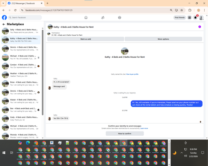Close the Messenger | Facebook tab
Screen dimensions: 208x166
pyautogui.click(x=42, y=3)
